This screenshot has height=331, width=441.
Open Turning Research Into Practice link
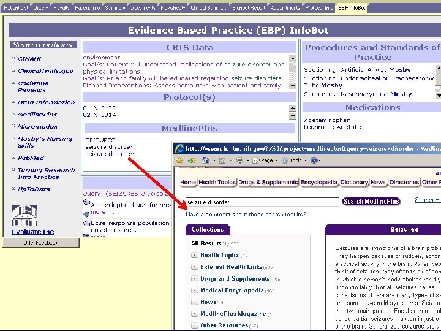[x=46, y=173]
